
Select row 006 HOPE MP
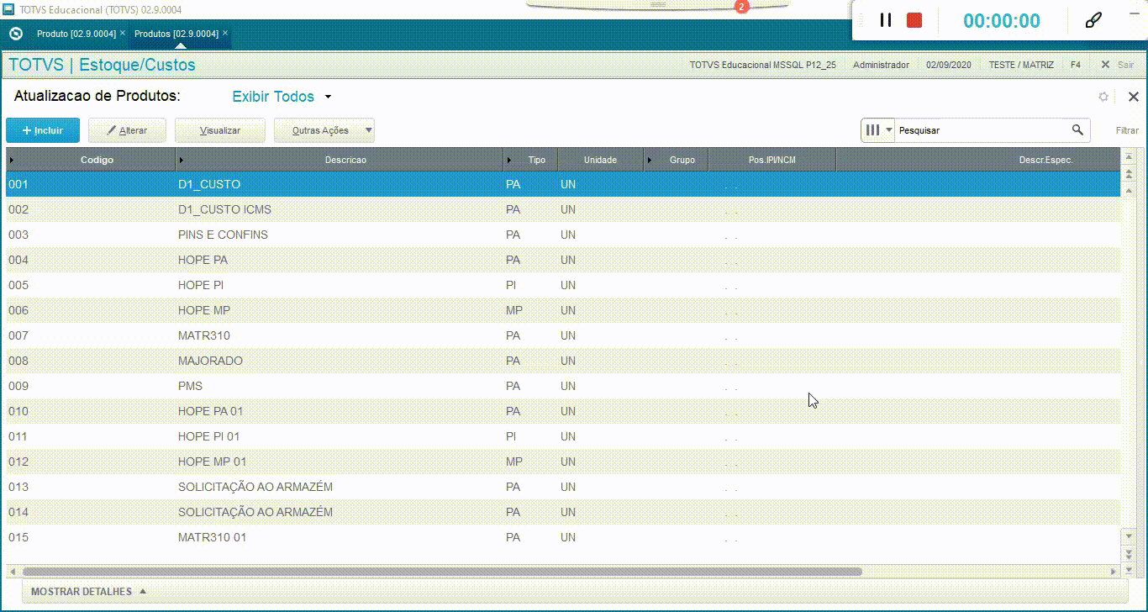coord(563,310)
